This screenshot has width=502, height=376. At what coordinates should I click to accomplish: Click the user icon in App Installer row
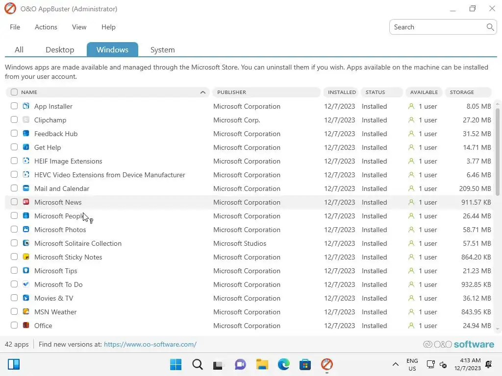pyautogui.click(x=411, y=106)
